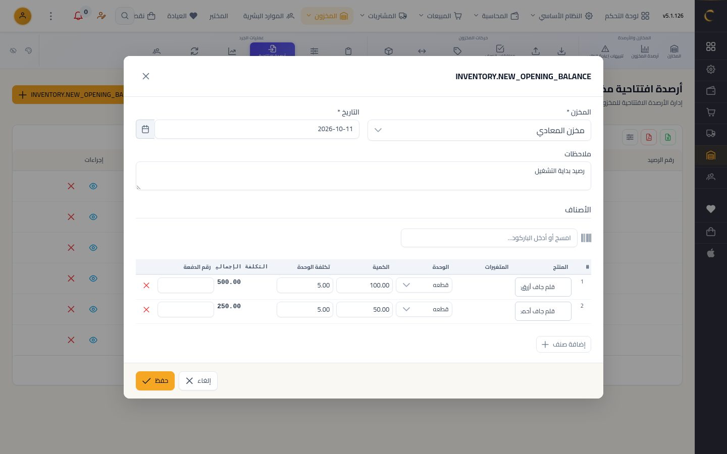Open settings gear in left sidebar
Image resolution: width=727 pixels, height=454 pixels.
point(711,69)
